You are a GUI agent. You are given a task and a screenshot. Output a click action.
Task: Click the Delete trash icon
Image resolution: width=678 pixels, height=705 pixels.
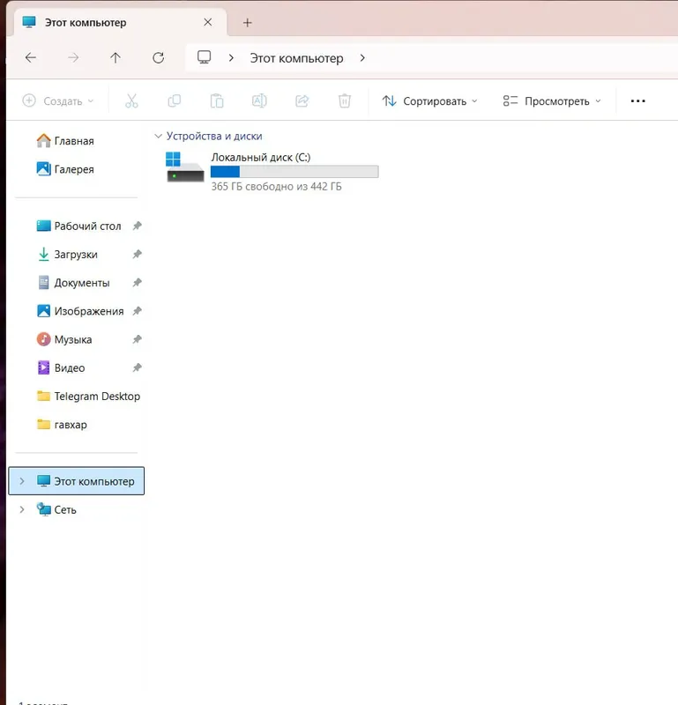(x=345, y=100)
